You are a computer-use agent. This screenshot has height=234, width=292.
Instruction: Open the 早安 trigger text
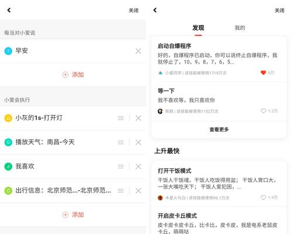click(x=22, y=51)
